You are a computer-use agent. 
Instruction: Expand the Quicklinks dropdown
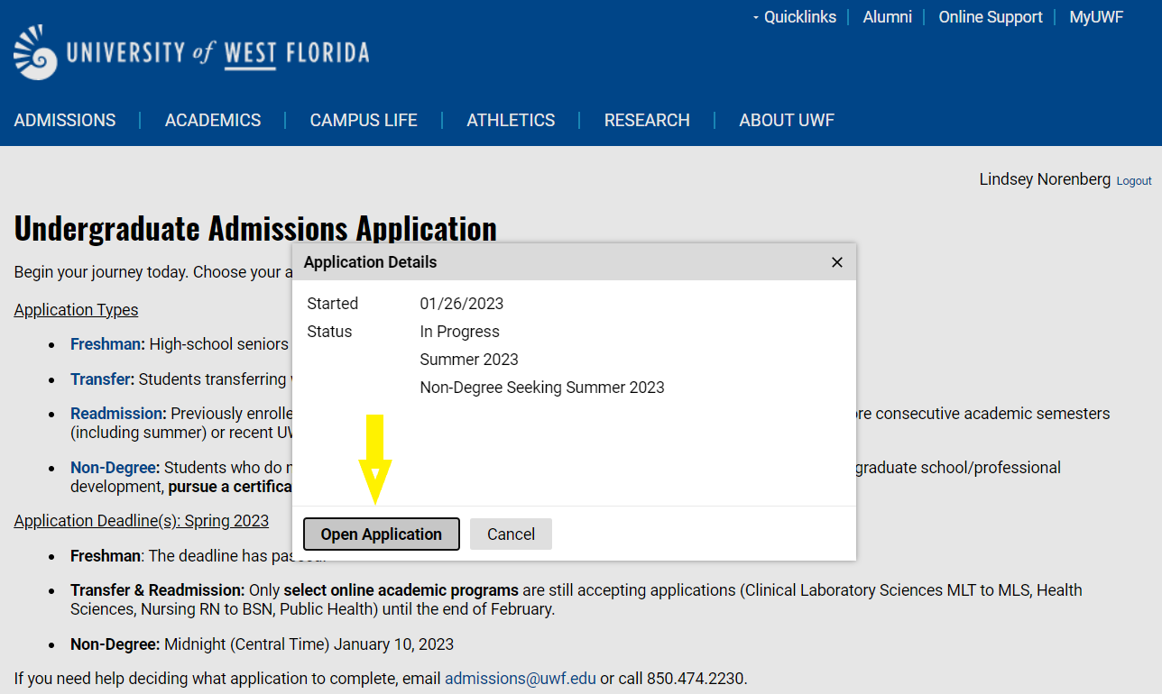point(795,17)
